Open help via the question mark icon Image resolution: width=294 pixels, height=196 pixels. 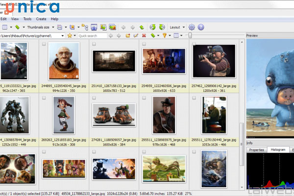(x=201, y=27)
